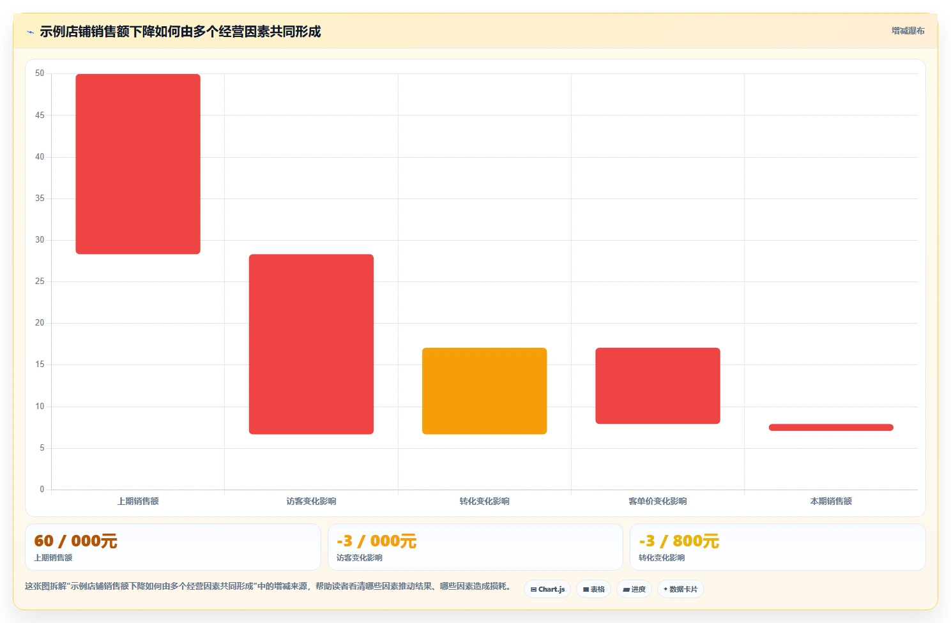Click the y-axis value 25

(40, 281)
